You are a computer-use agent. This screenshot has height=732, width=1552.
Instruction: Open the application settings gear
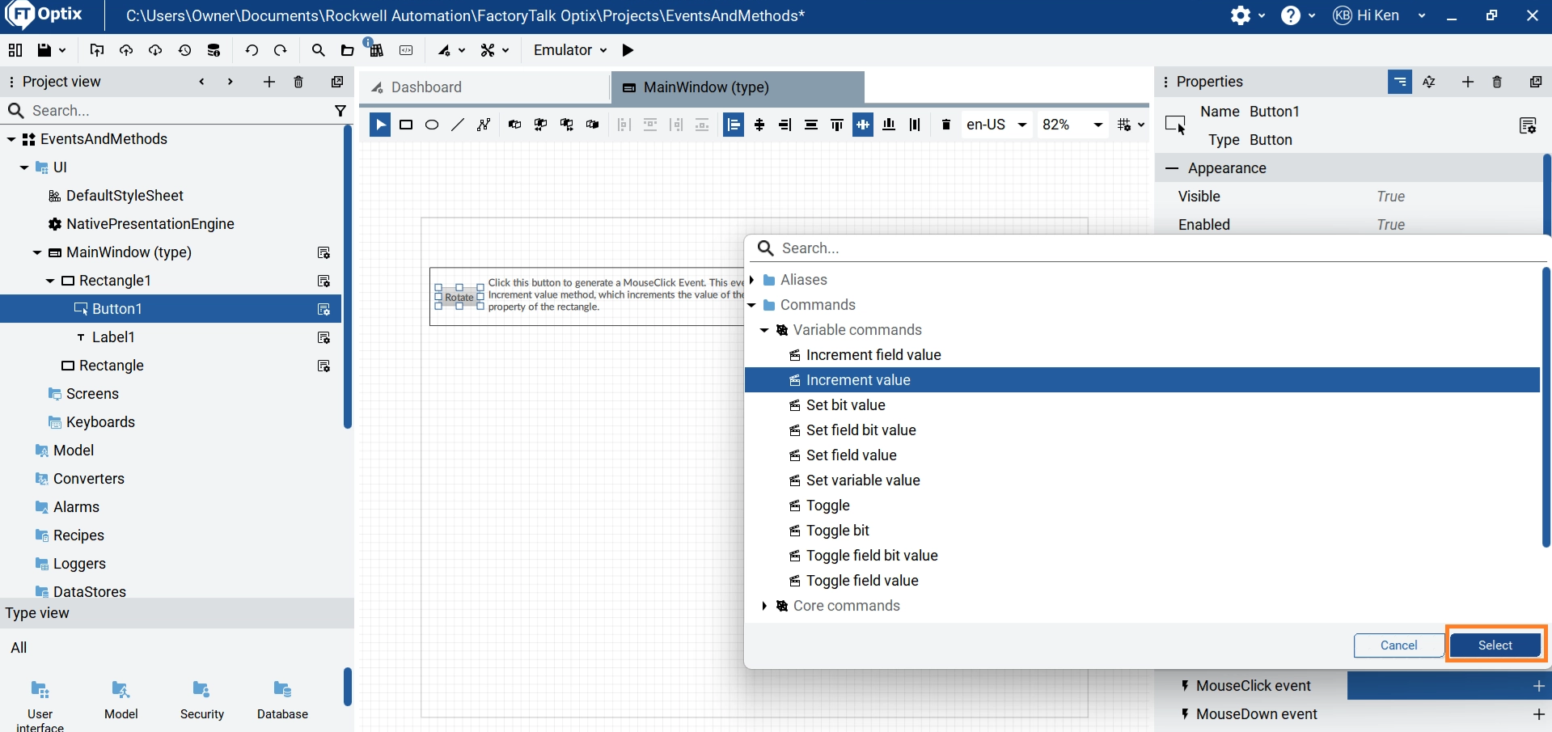click(1241, 15)
